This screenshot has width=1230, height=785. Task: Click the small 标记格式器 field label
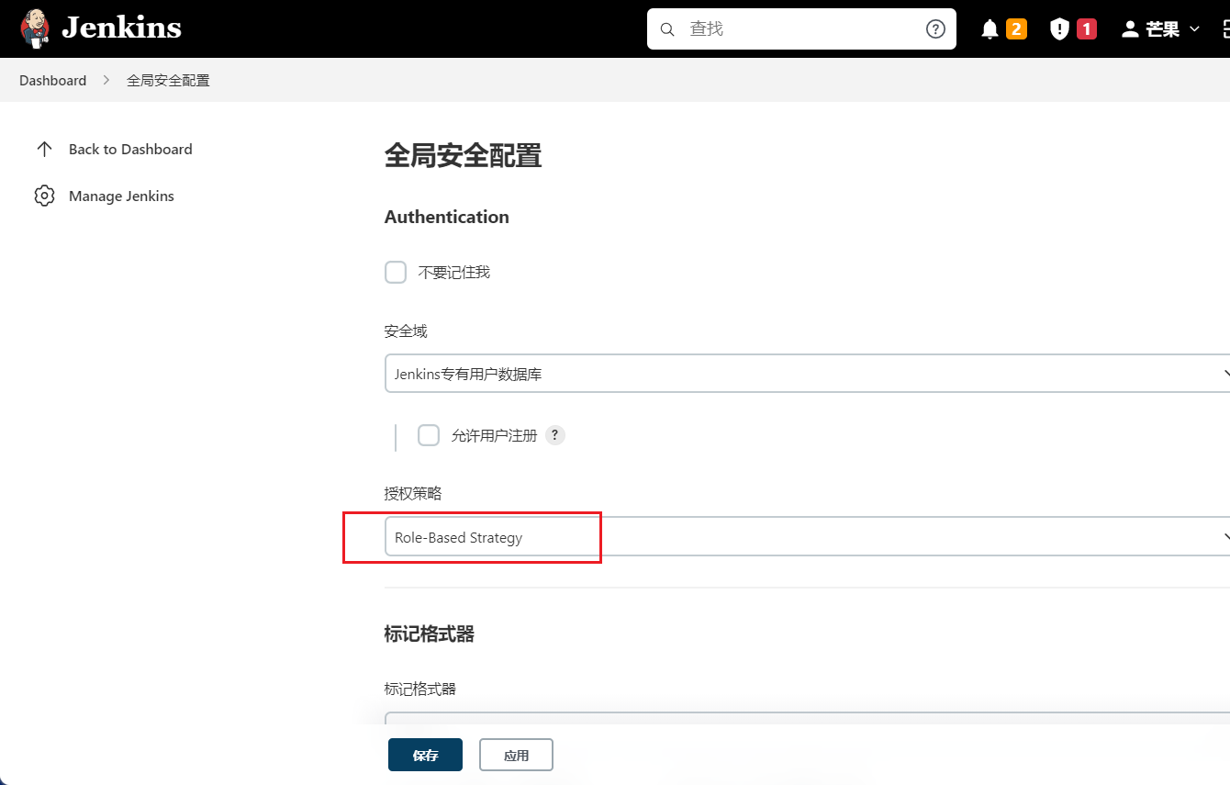(x=420, y=689)
